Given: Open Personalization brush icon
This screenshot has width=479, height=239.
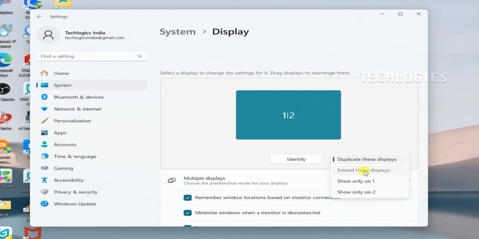Looking at the screenshot, I should point(44,121).
